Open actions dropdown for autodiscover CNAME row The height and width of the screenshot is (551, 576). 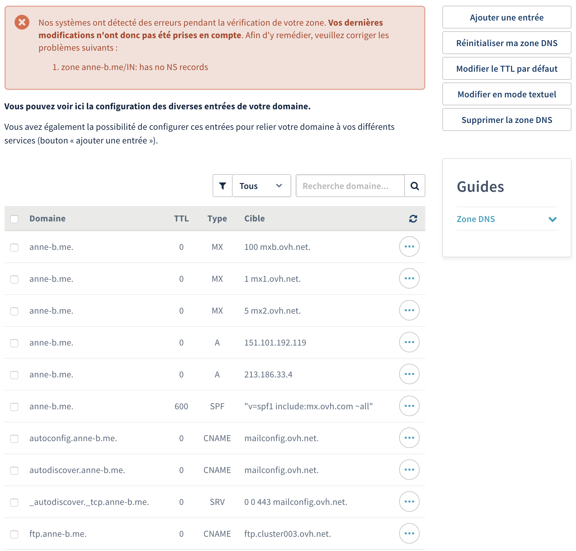(x=409, y=470)
